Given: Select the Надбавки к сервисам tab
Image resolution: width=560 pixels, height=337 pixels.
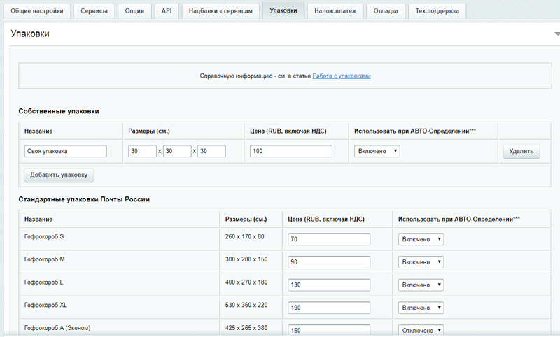Looking at the screenshot, I should [220, 11].
